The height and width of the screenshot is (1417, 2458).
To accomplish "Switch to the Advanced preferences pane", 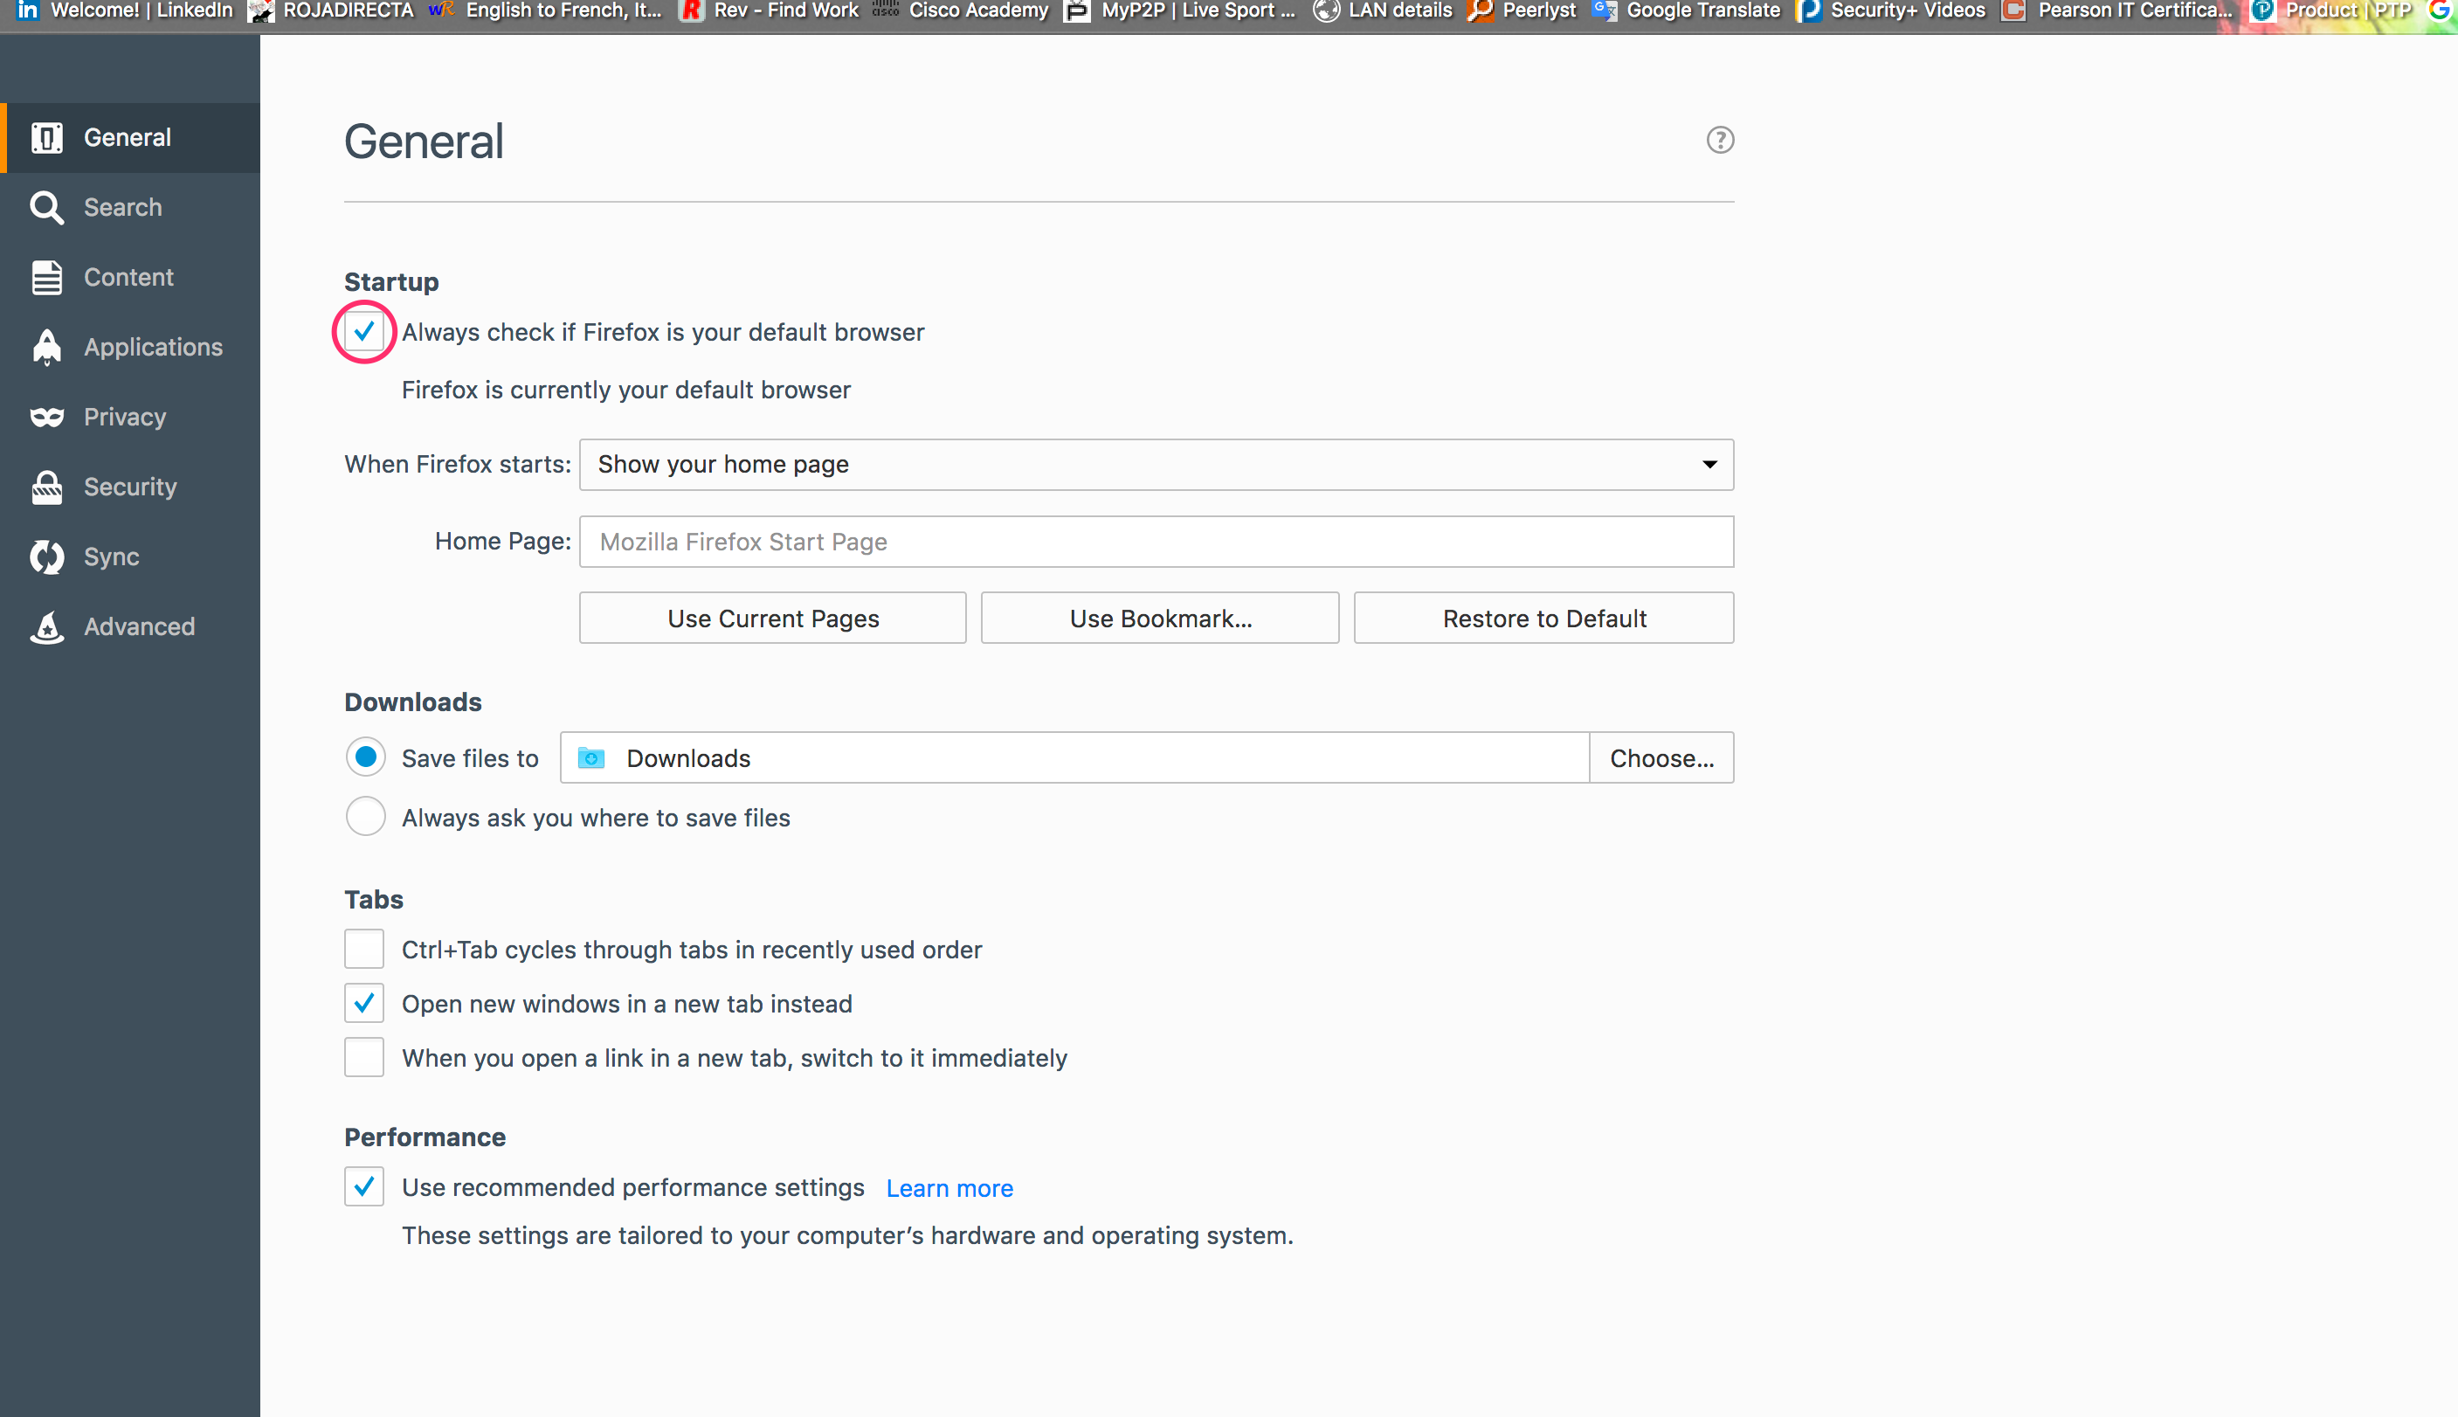I will [130, 626].
